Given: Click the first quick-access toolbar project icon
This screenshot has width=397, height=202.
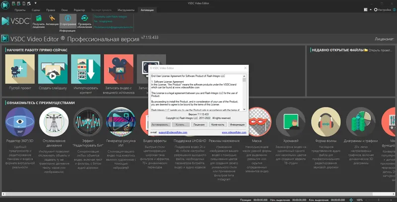Looking at the screenshot, I should tap(14, 3).
